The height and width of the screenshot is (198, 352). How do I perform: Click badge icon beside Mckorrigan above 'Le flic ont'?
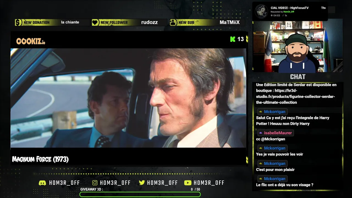(x=260, y=179)
